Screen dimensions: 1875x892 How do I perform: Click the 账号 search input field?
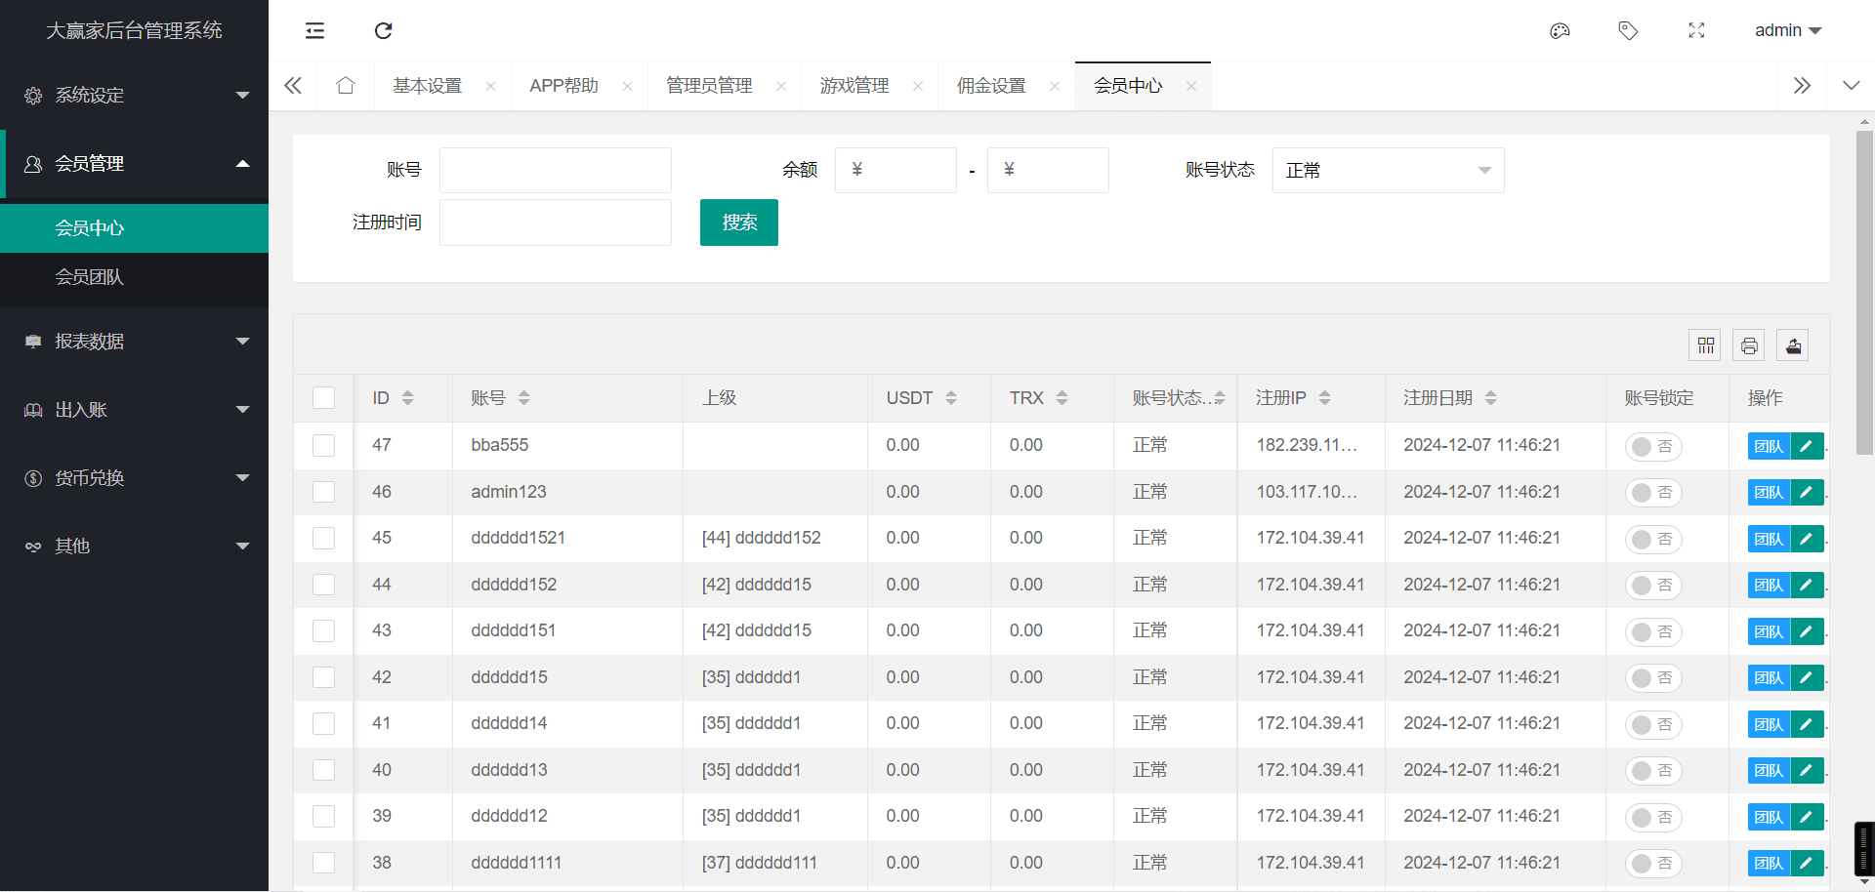point(555,171)
